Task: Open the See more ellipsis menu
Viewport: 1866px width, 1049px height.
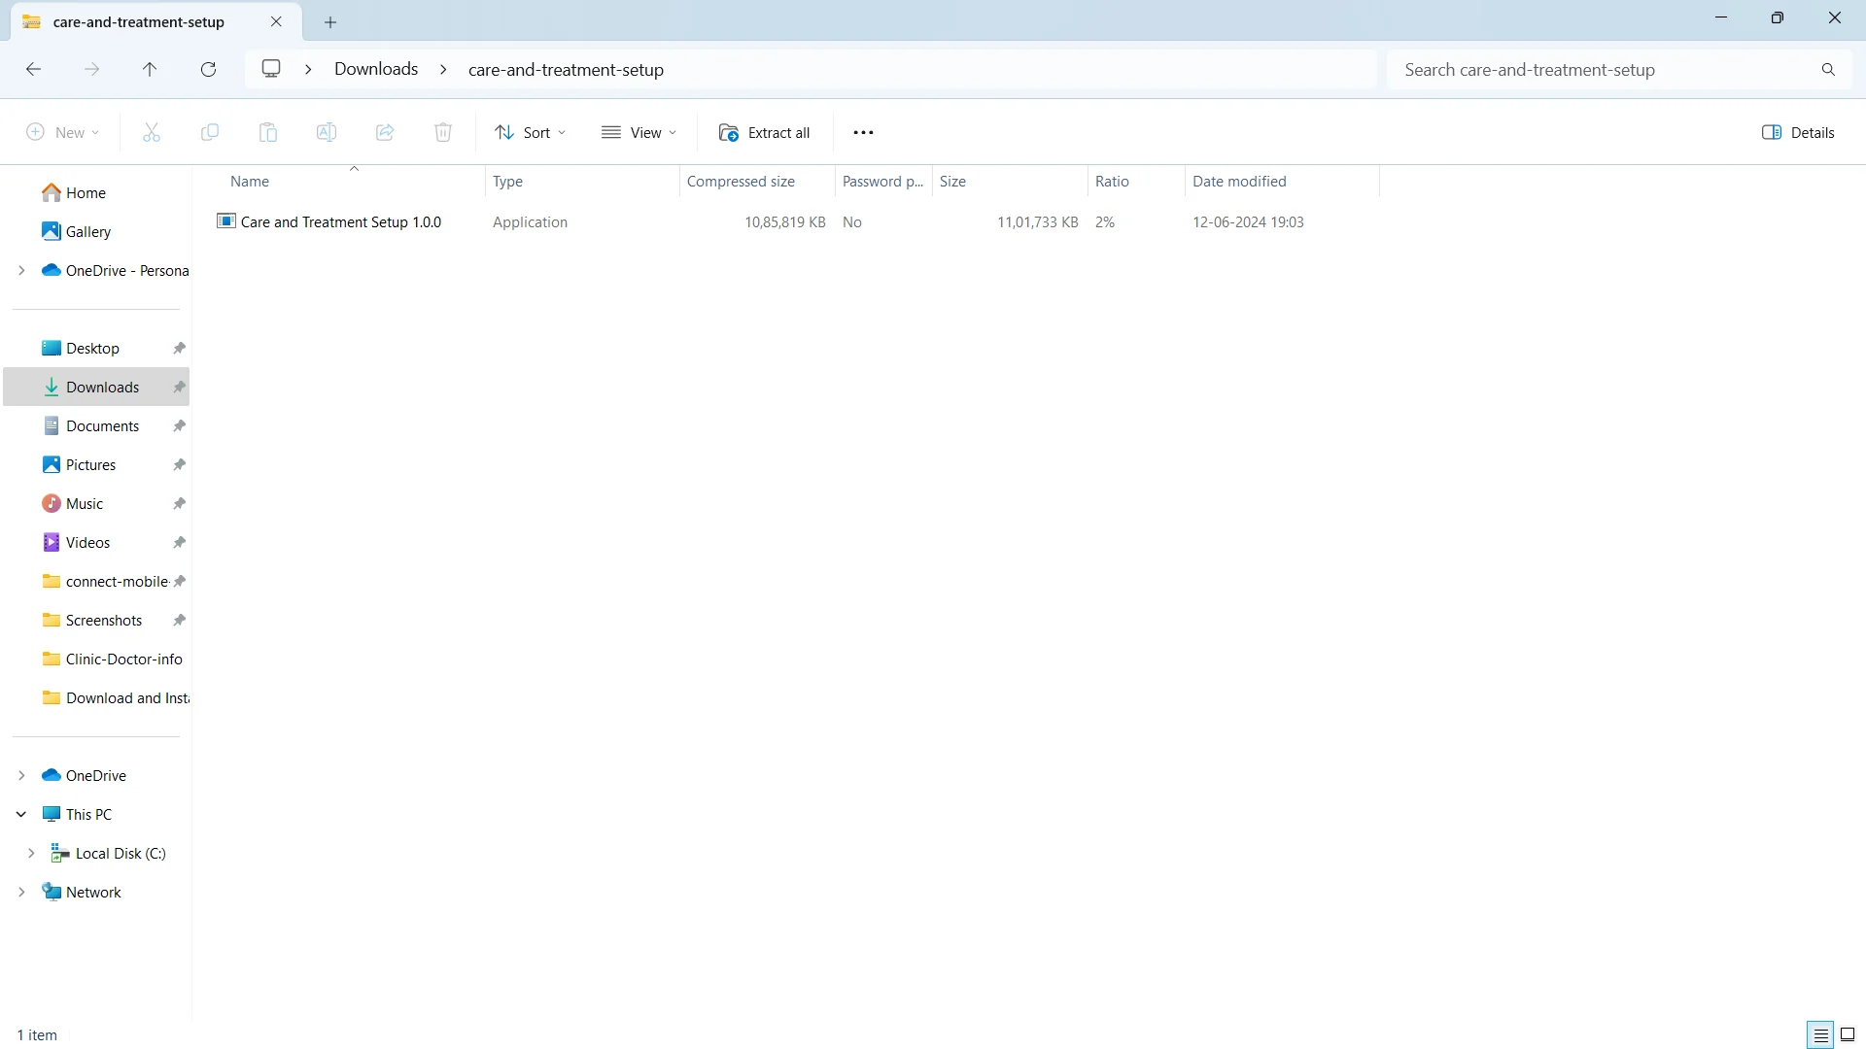Action: click(x=863, y=133)
